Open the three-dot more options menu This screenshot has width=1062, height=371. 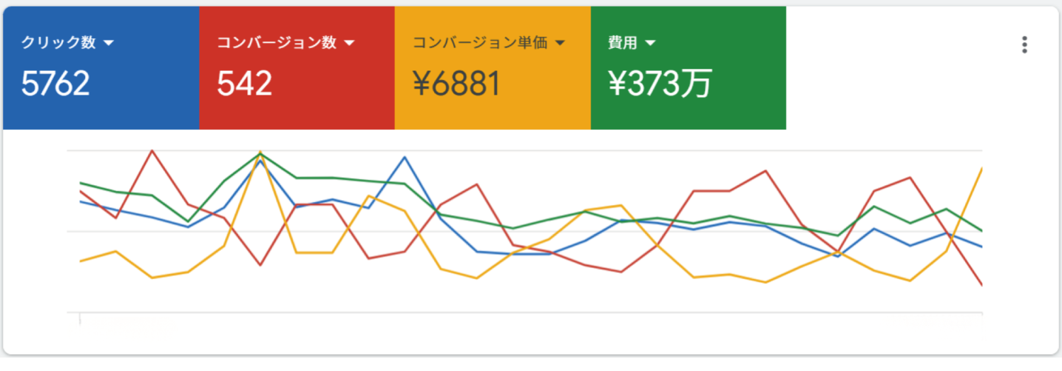pos(1024,45)
